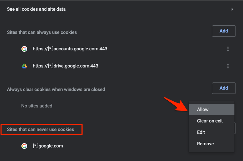Viewport: 243px width, 161px height.
Task: Choose Allow from the context menu
Action: coord(203,110)
